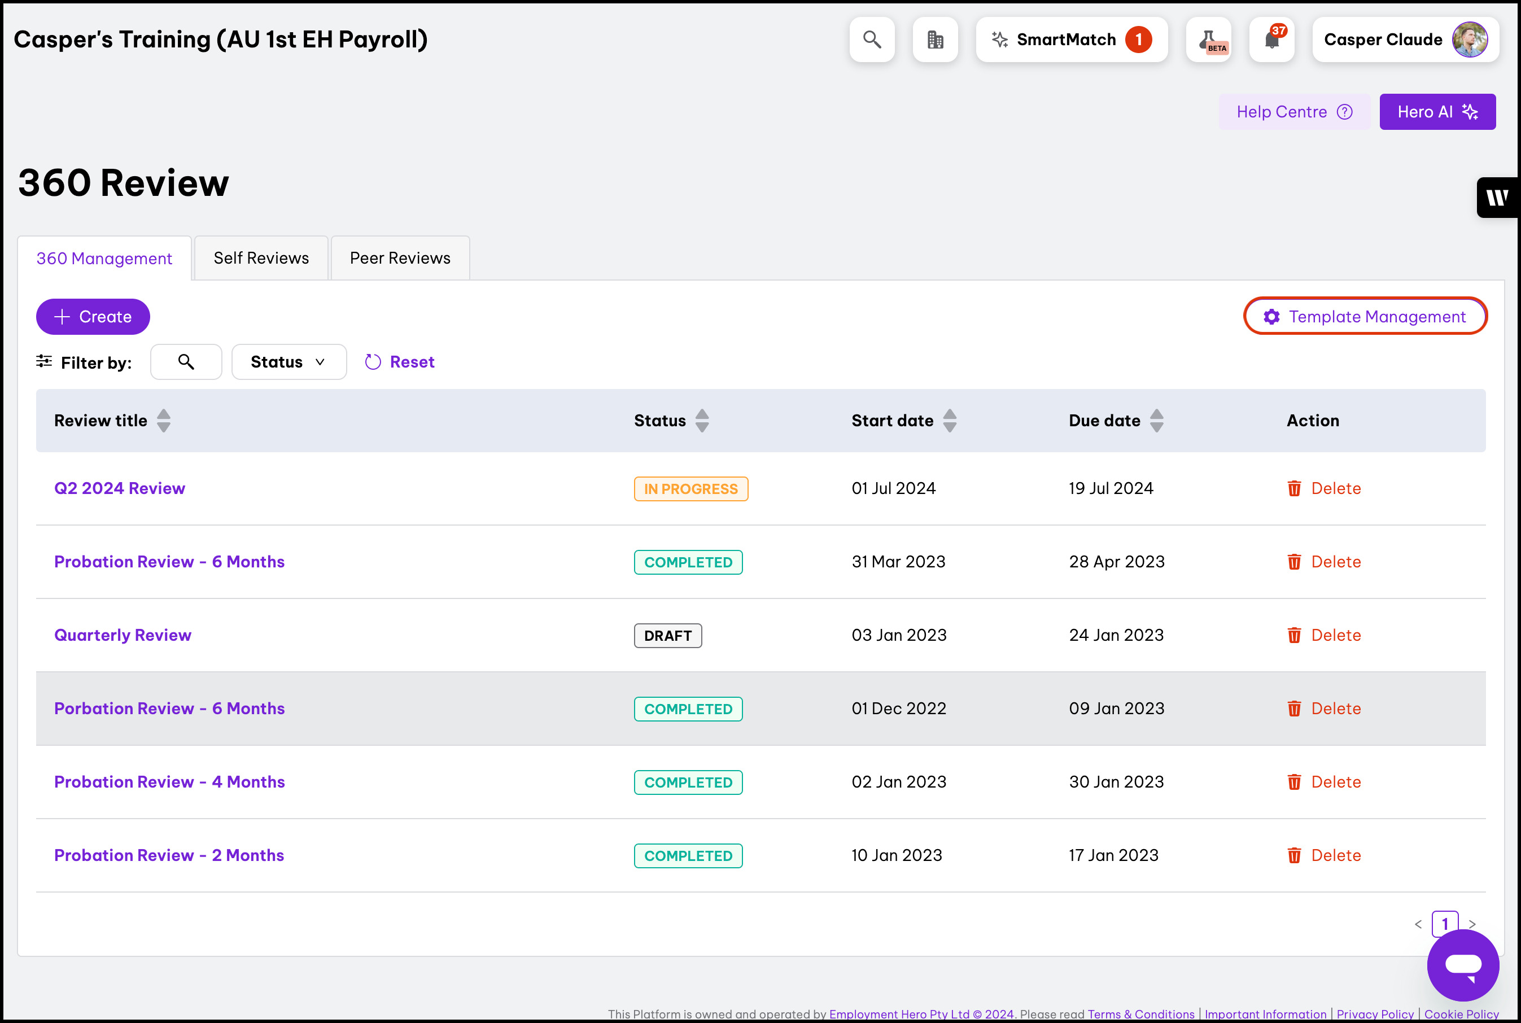This screenshot has height=1023, width=1521.
Task: Sort by Due date column
Action: (x=1156, y=421)
